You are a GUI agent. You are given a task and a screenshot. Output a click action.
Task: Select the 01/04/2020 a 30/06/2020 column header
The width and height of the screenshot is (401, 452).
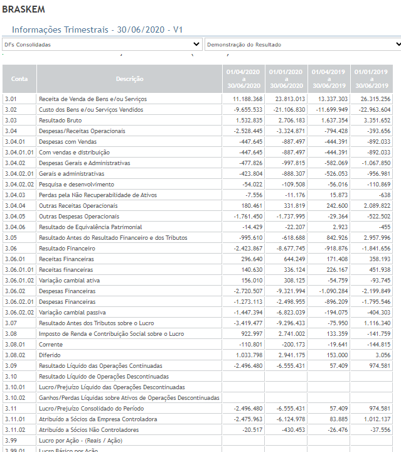[x=243, y=78]
